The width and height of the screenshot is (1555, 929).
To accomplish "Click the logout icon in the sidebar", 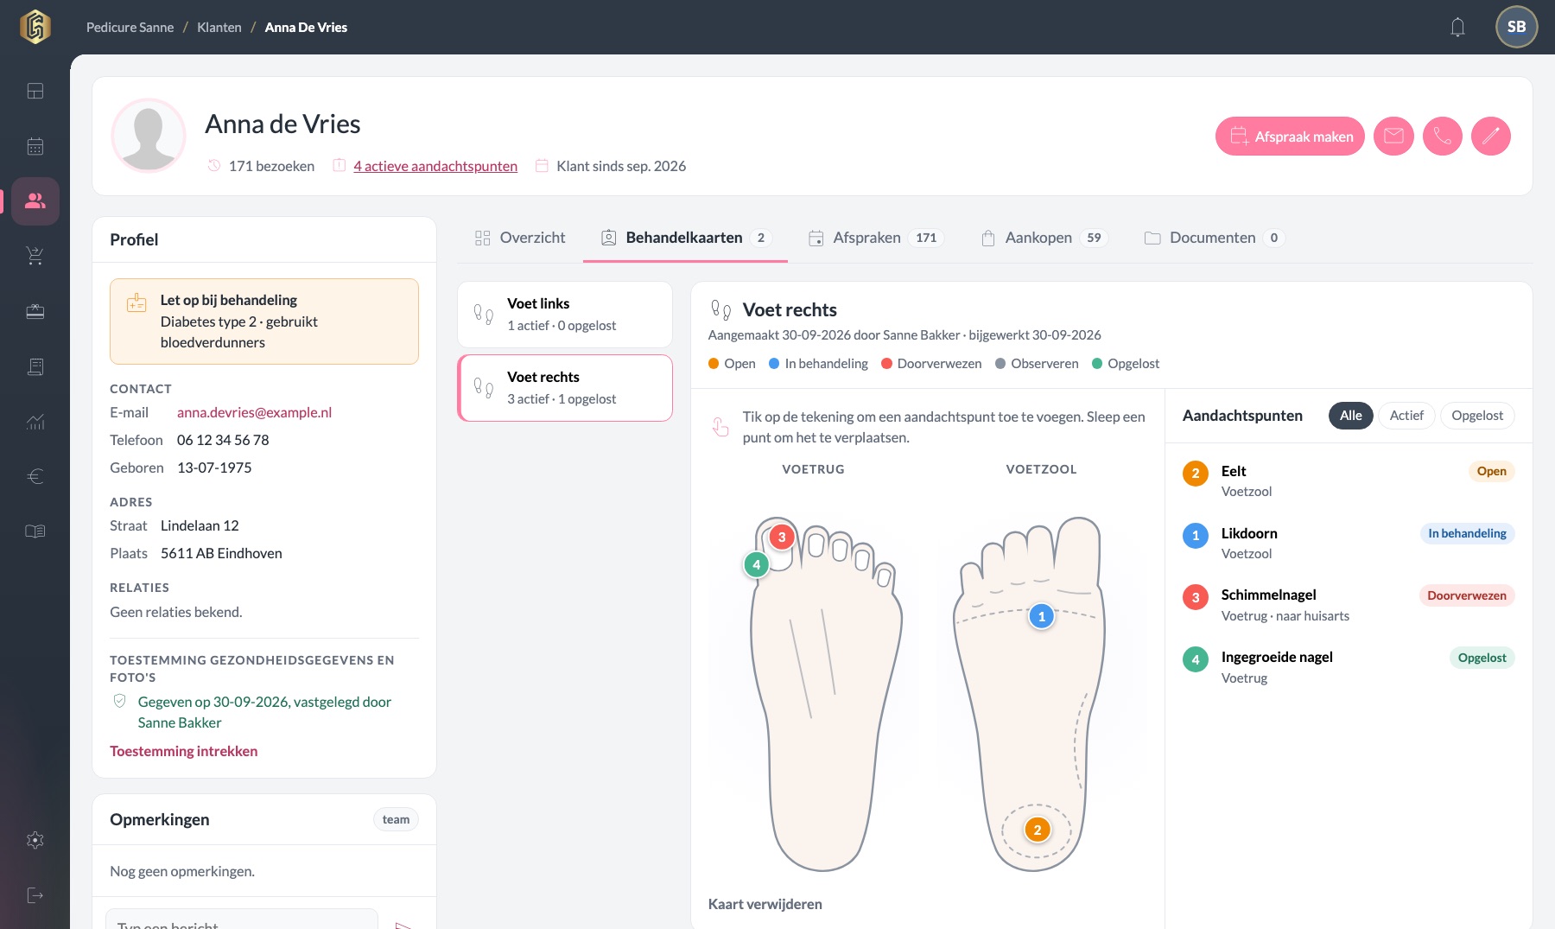I will tap(35, 895).
